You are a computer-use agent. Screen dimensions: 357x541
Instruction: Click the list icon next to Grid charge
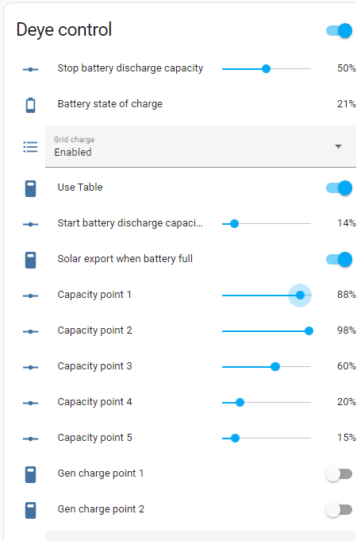coord(30,147)
